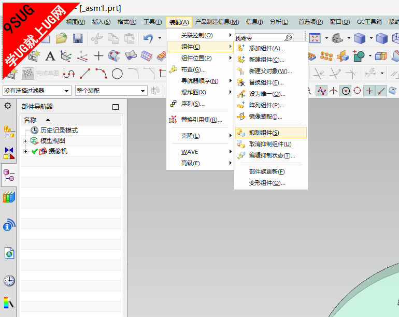Image resolution: width=399 pixels, height=317 pixels.
Task: Open the Part Navigator sidebar tab
Action: pyautogui.click(x=9, y=175)
